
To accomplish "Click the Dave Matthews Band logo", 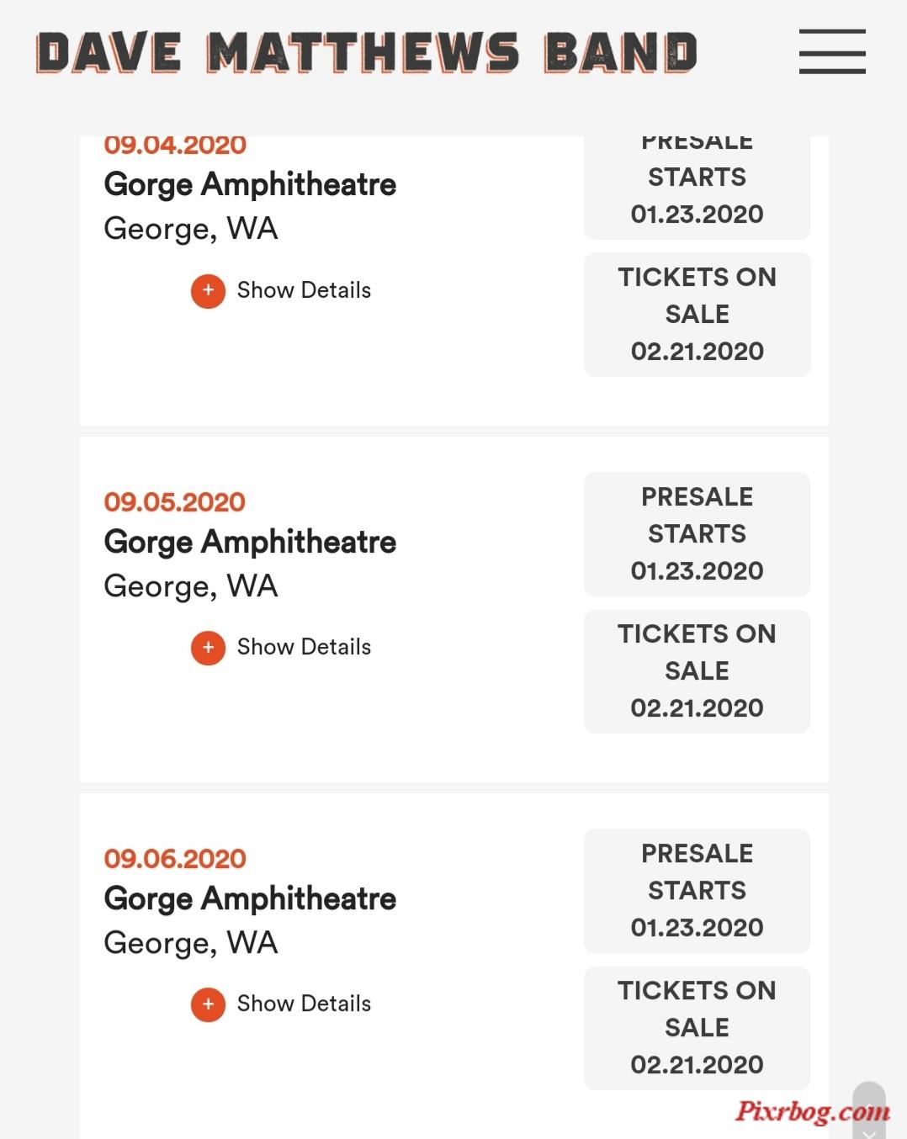I will (367, 52).
